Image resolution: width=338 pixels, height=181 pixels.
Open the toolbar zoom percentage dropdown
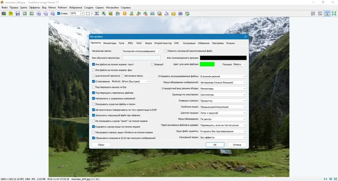coord(82,13)
